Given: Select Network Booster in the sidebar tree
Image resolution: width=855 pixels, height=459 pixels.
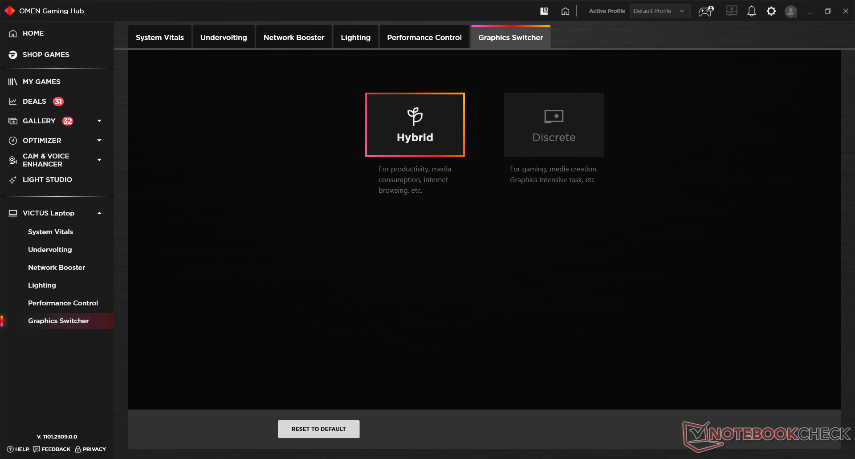Looking at the screenshot, I should tap(57, 267).
